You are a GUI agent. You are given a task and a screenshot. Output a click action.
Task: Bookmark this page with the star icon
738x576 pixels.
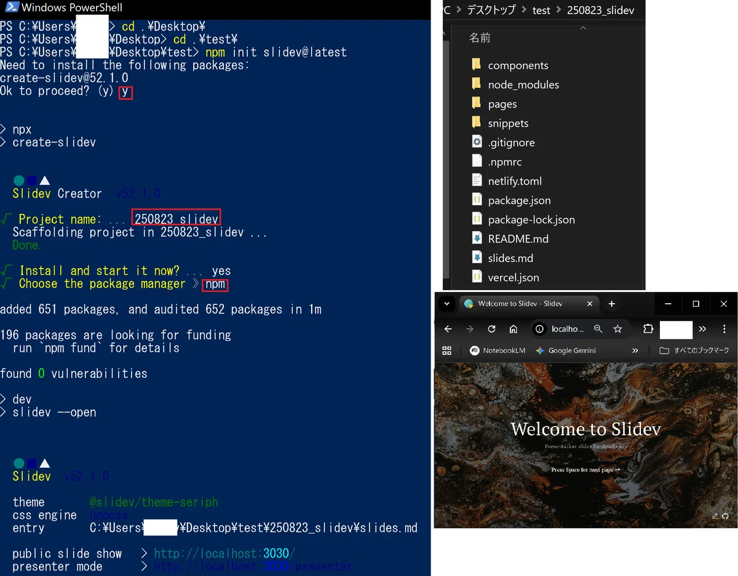pos(617,329)
